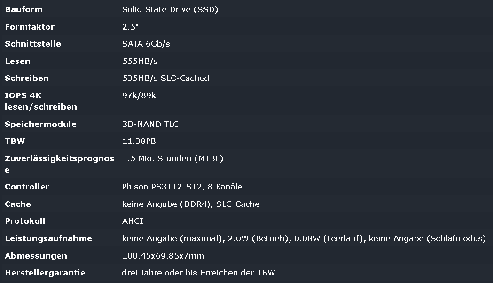The width and height of the screenshot is (493, 283).
Task: Click the AHCI protocol value
Action: (133, 221)
